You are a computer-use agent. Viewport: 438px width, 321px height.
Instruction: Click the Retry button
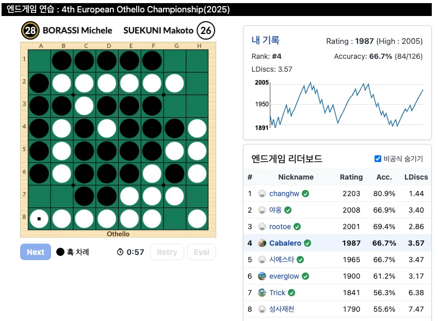167,252
